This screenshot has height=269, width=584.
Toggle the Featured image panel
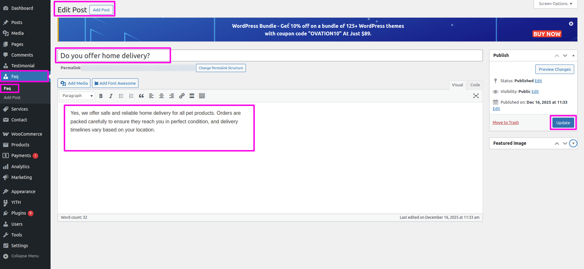(573, 144)
